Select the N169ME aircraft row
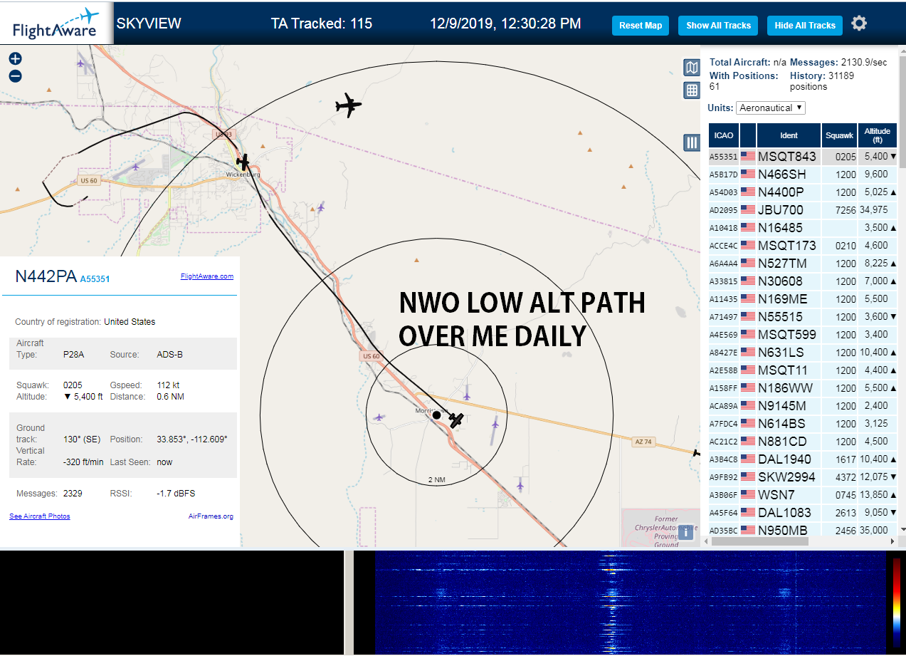Screen dimensions: 906x656 coord(803,298)
